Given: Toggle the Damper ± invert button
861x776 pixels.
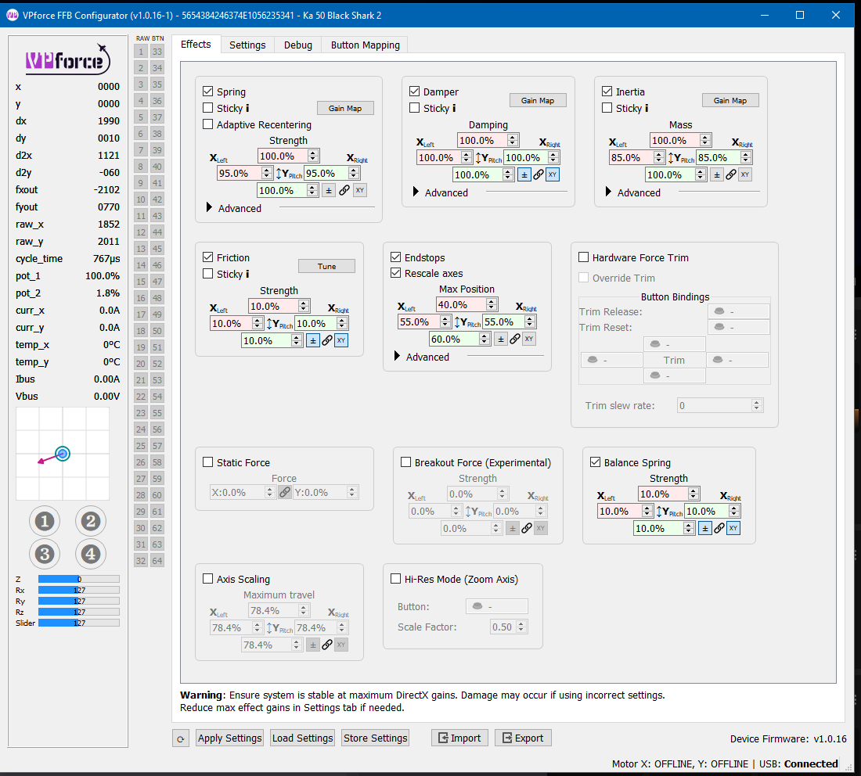Looking at the screenshot, I should point(524,175).
